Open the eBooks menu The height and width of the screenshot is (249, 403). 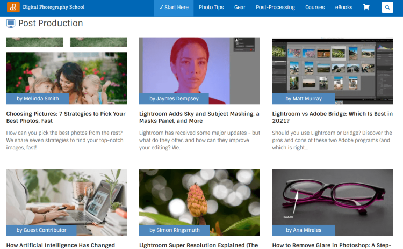(344, 7)
